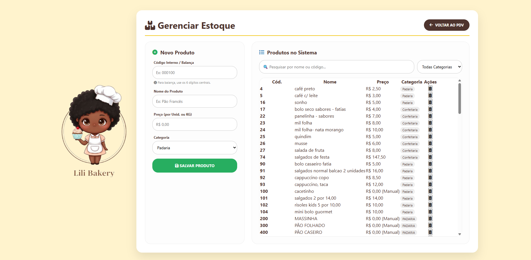Image resolution: width=531 pixels, height=260 pixels.
Task: Remove PÃO CASEIRO using trash icon
Action: coord(430,232)
